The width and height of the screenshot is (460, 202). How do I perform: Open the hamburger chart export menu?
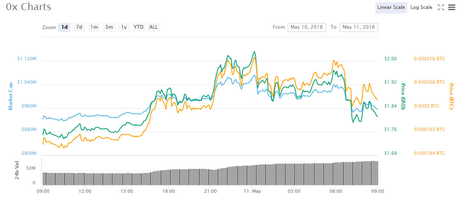452,7
